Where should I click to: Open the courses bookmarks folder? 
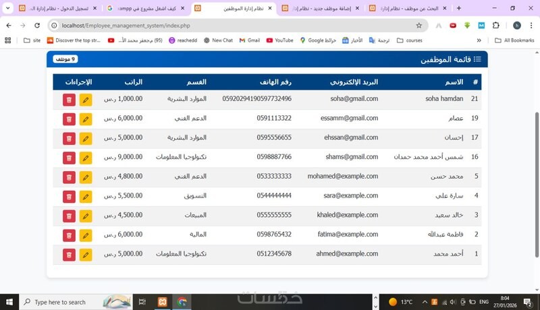(x=410, y=40)
